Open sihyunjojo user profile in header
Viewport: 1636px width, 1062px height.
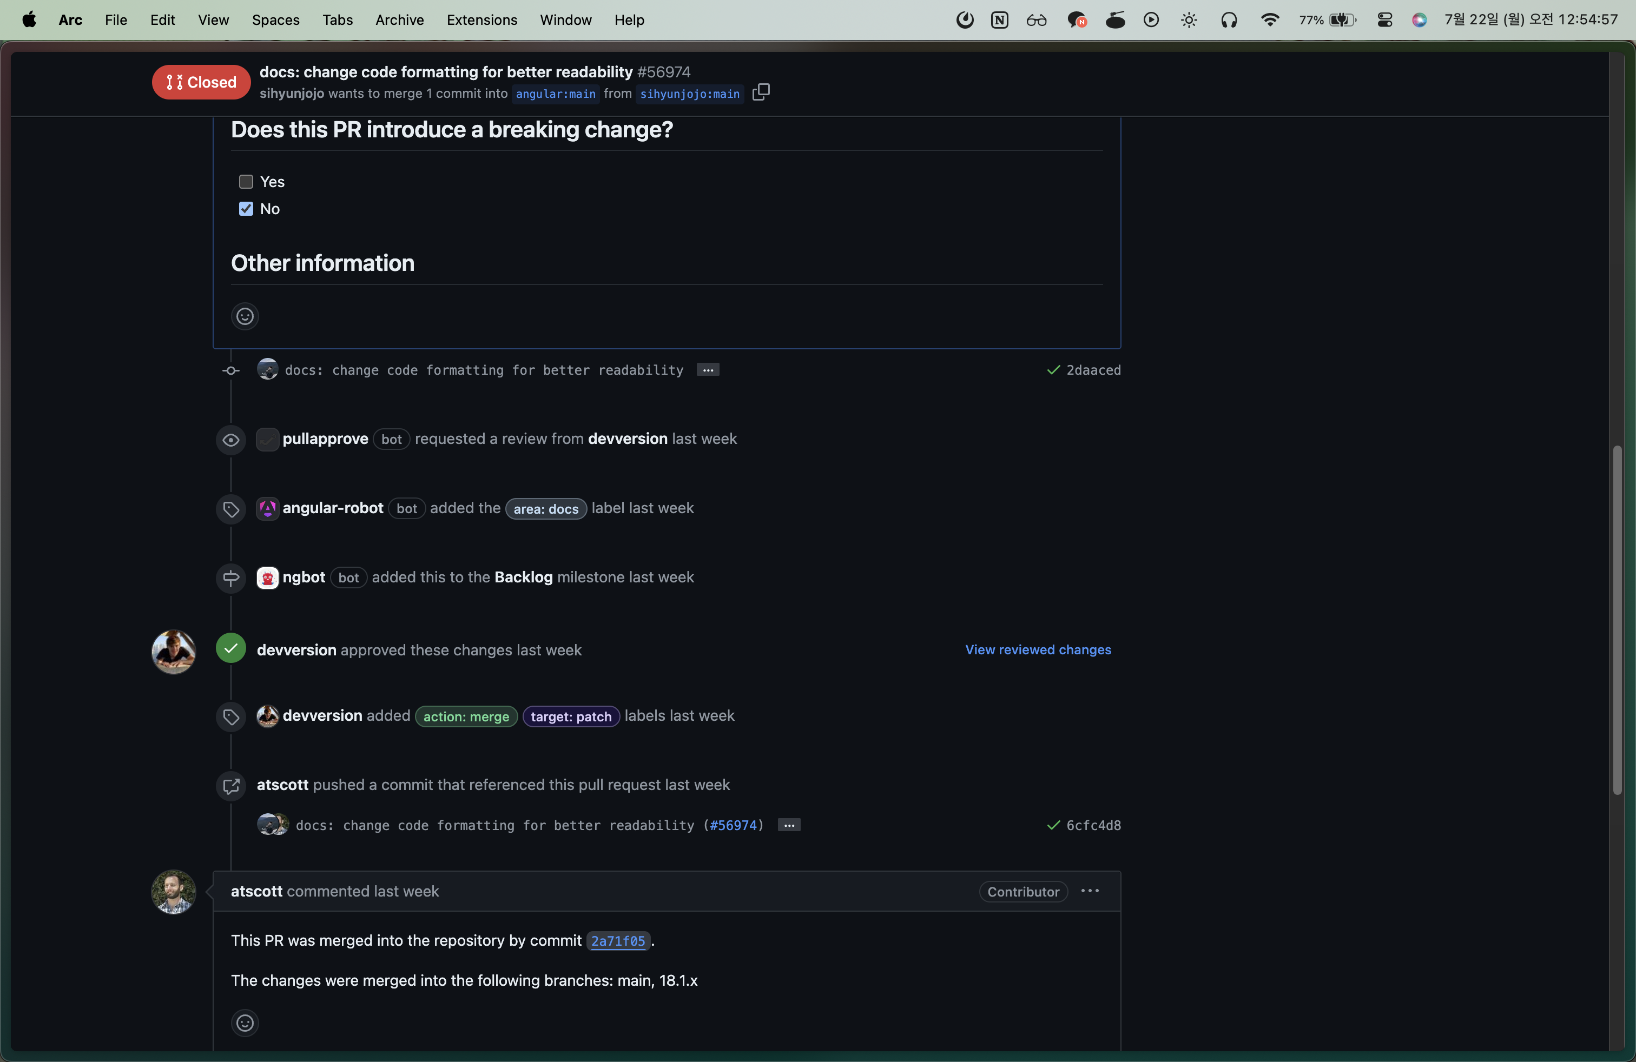point(292,94)
